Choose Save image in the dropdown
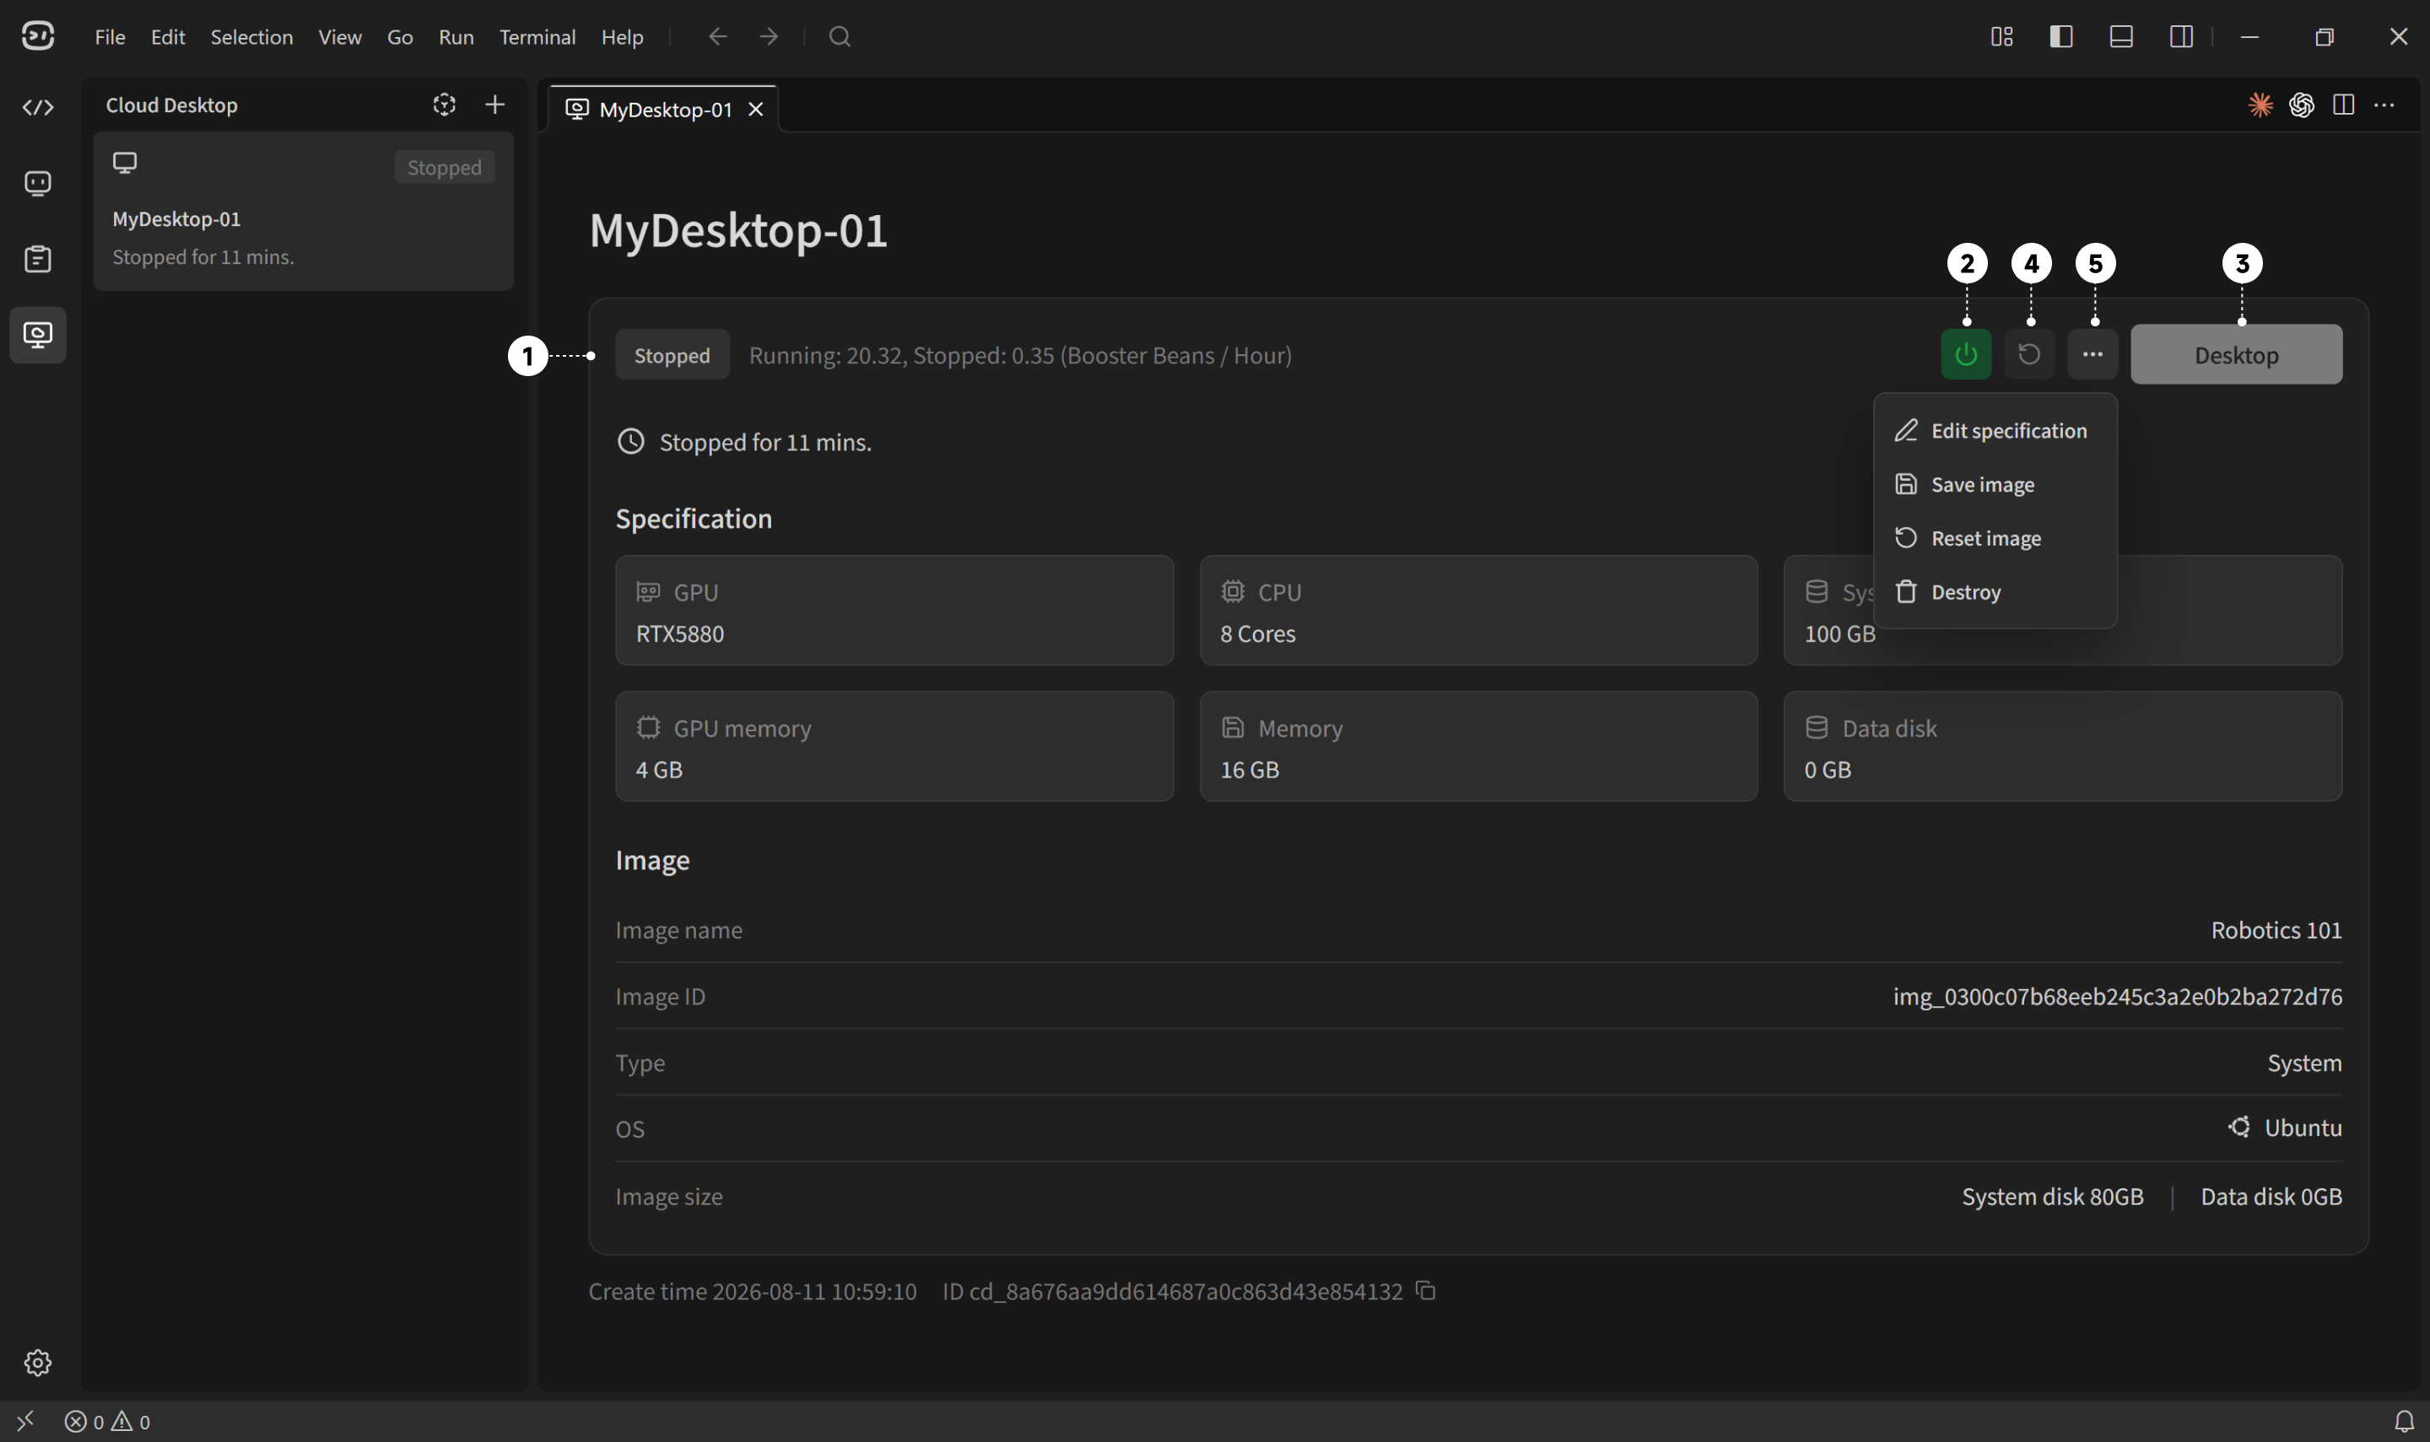Image resolution: width=2430 pixels, height=1442 pixels. [1994, 484]
